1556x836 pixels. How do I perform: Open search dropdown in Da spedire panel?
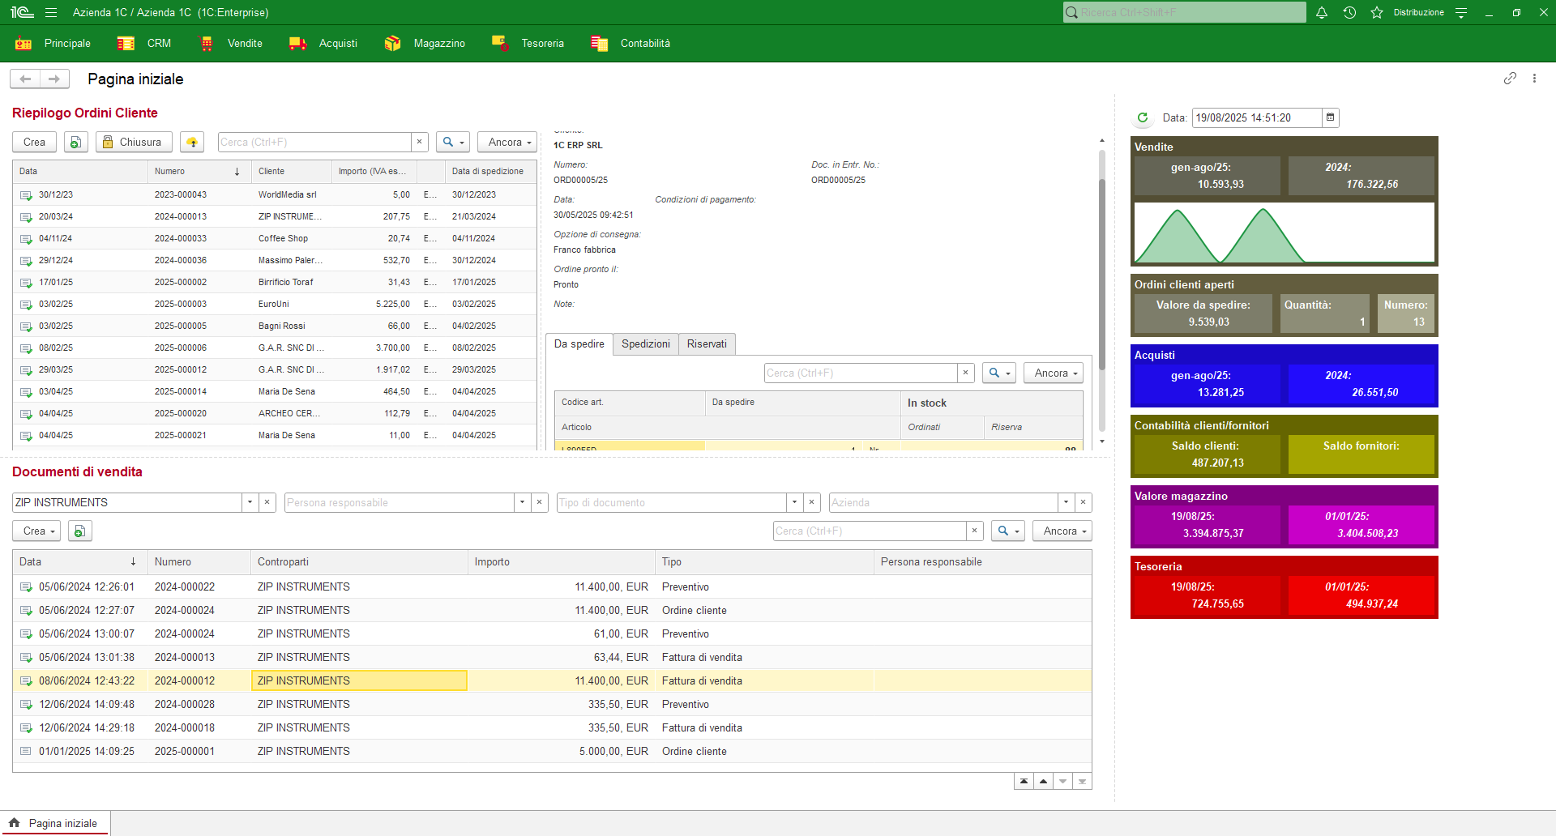click(x=999, y=373)
